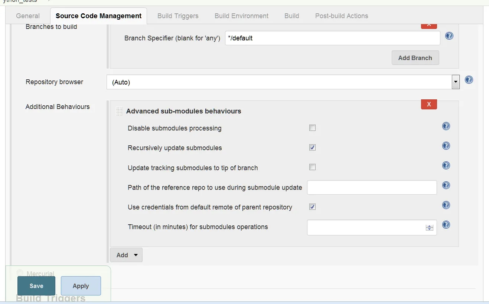Delete the Advanced sub-modules behaviours block

click(429, 104)
